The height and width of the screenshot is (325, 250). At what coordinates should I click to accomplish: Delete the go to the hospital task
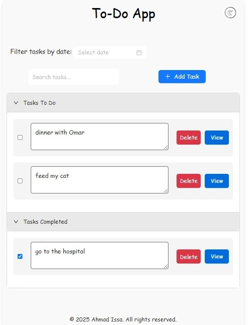tap(189, 256)
